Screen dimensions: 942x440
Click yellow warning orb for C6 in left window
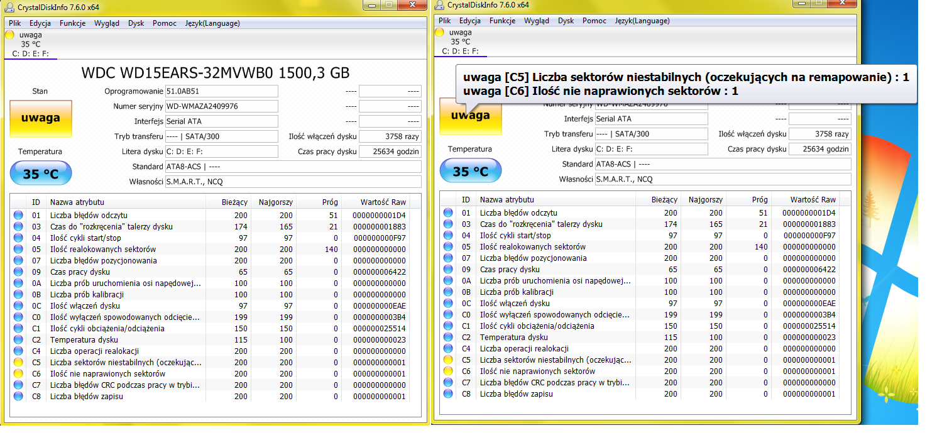coord(18,373)
